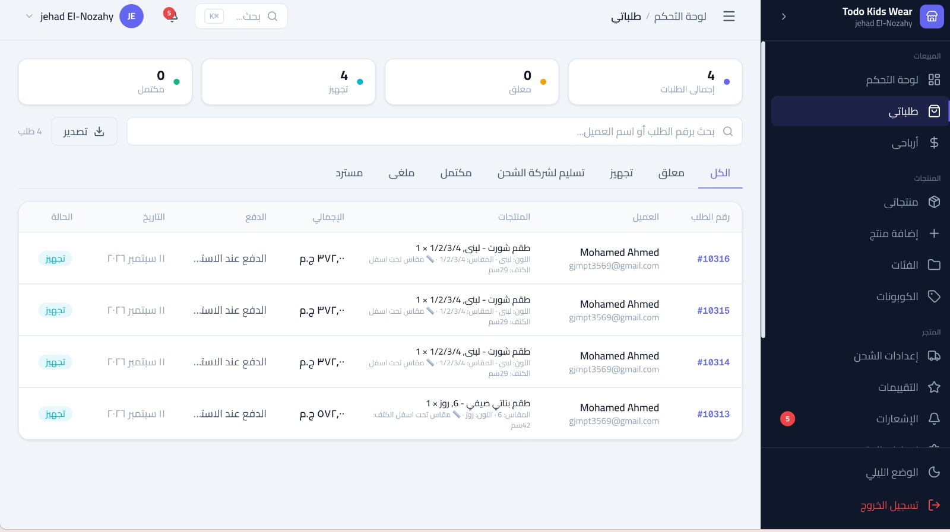950x532 pixels.
Task: Click the لوحة التحكم breadcrumb link
Action: pos(680,17)
